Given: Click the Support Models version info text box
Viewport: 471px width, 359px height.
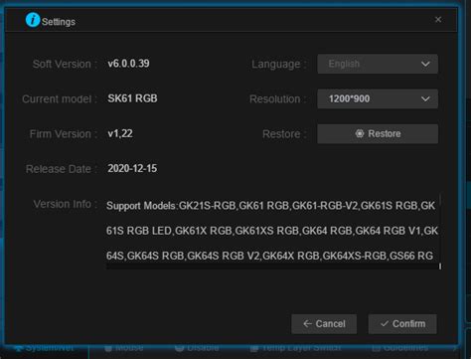Looking at the screenshot, I should tap(271, 231).
